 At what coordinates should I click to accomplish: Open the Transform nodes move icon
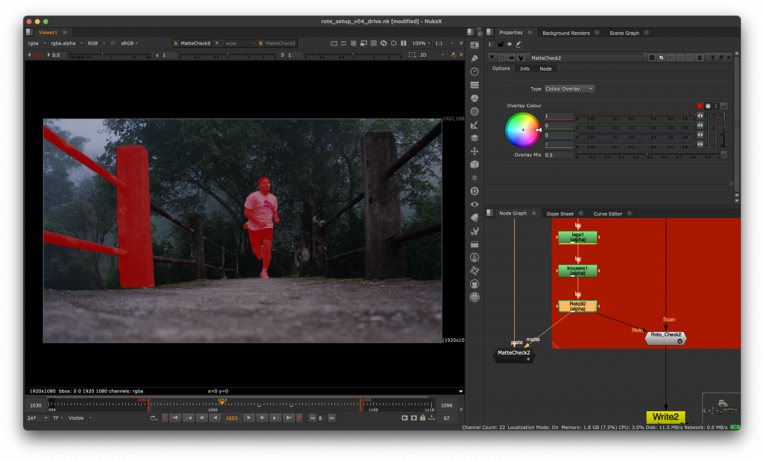475,151
